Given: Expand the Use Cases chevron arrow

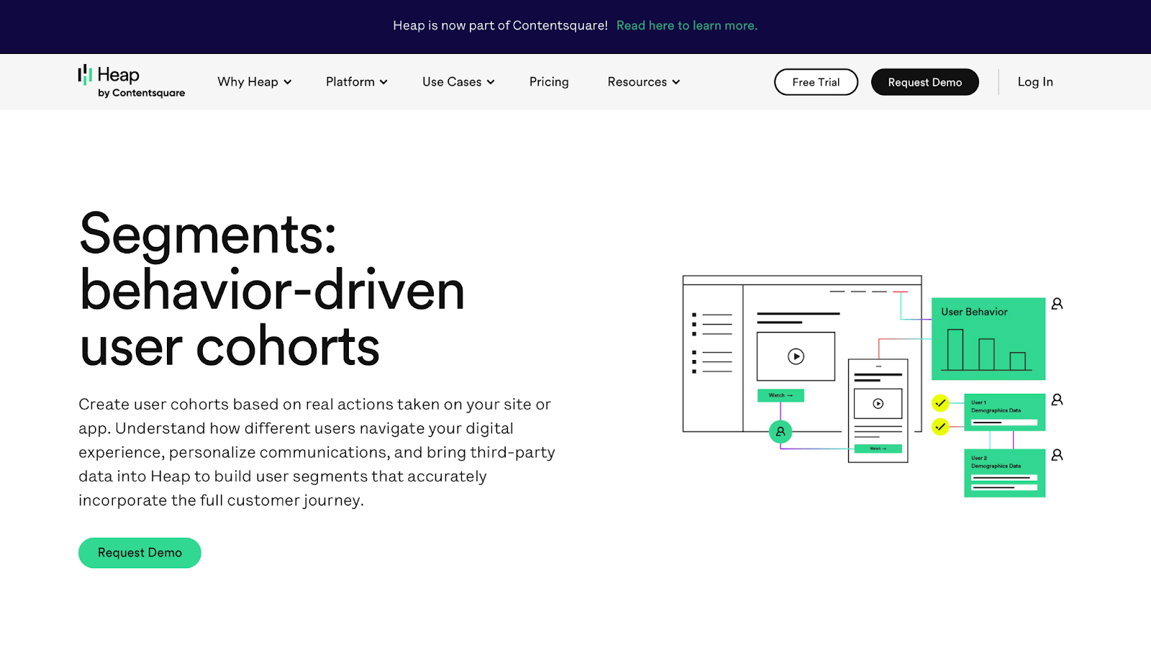Looking at the screenshot, I should pos(491,82).
